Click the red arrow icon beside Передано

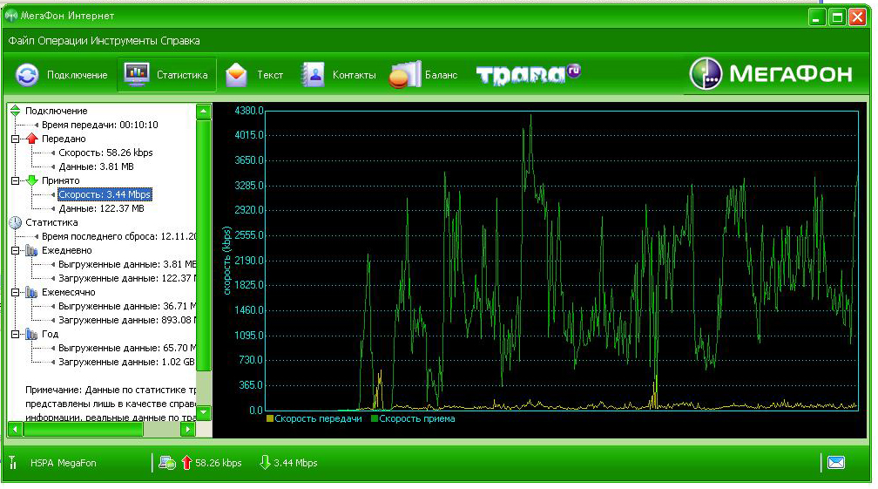(32, 139)
